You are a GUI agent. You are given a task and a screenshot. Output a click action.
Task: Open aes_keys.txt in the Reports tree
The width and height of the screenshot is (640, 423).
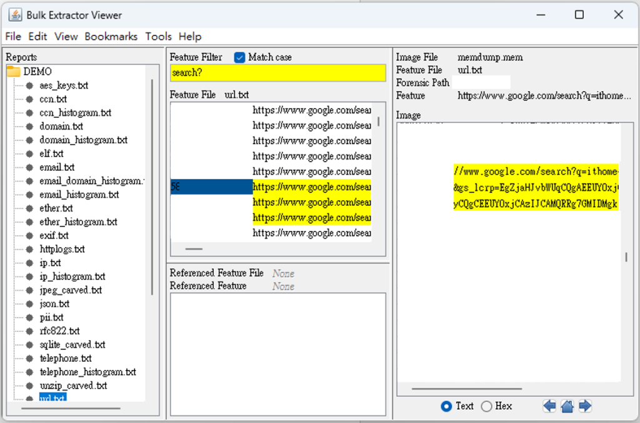click(64, 85)
